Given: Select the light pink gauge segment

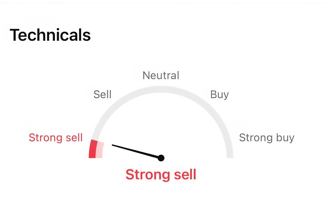Looking at the screenshot, I should tap(101, 150).
